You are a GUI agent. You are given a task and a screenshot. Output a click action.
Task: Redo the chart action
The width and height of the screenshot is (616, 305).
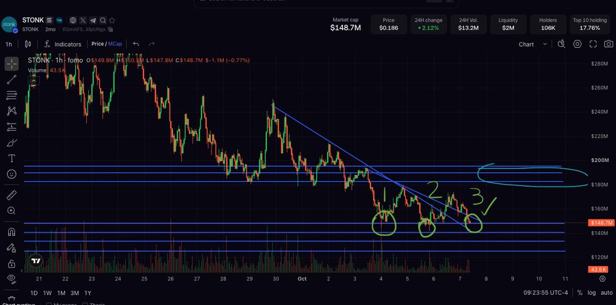point(152,44)
